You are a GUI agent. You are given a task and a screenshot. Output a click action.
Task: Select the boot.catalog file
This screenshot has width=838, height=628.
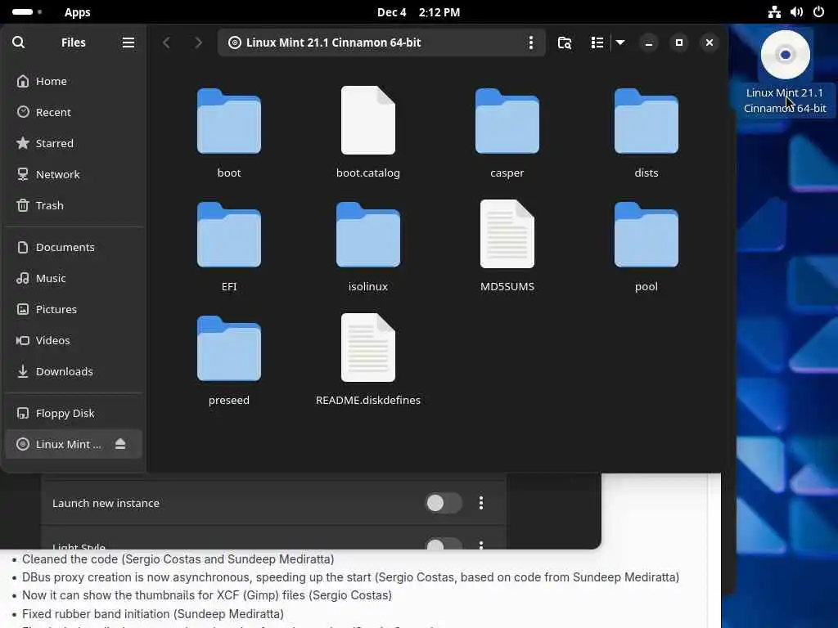coord(368,132)
